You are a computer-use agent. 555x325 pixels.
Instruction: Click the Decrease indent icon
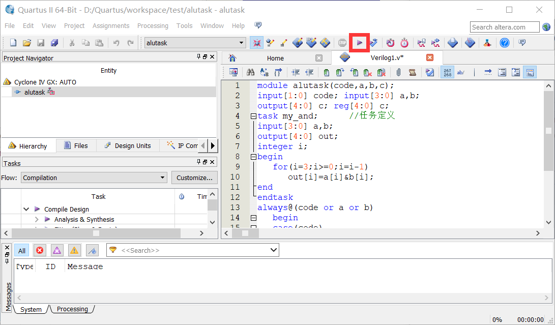(x=309, y=72)
